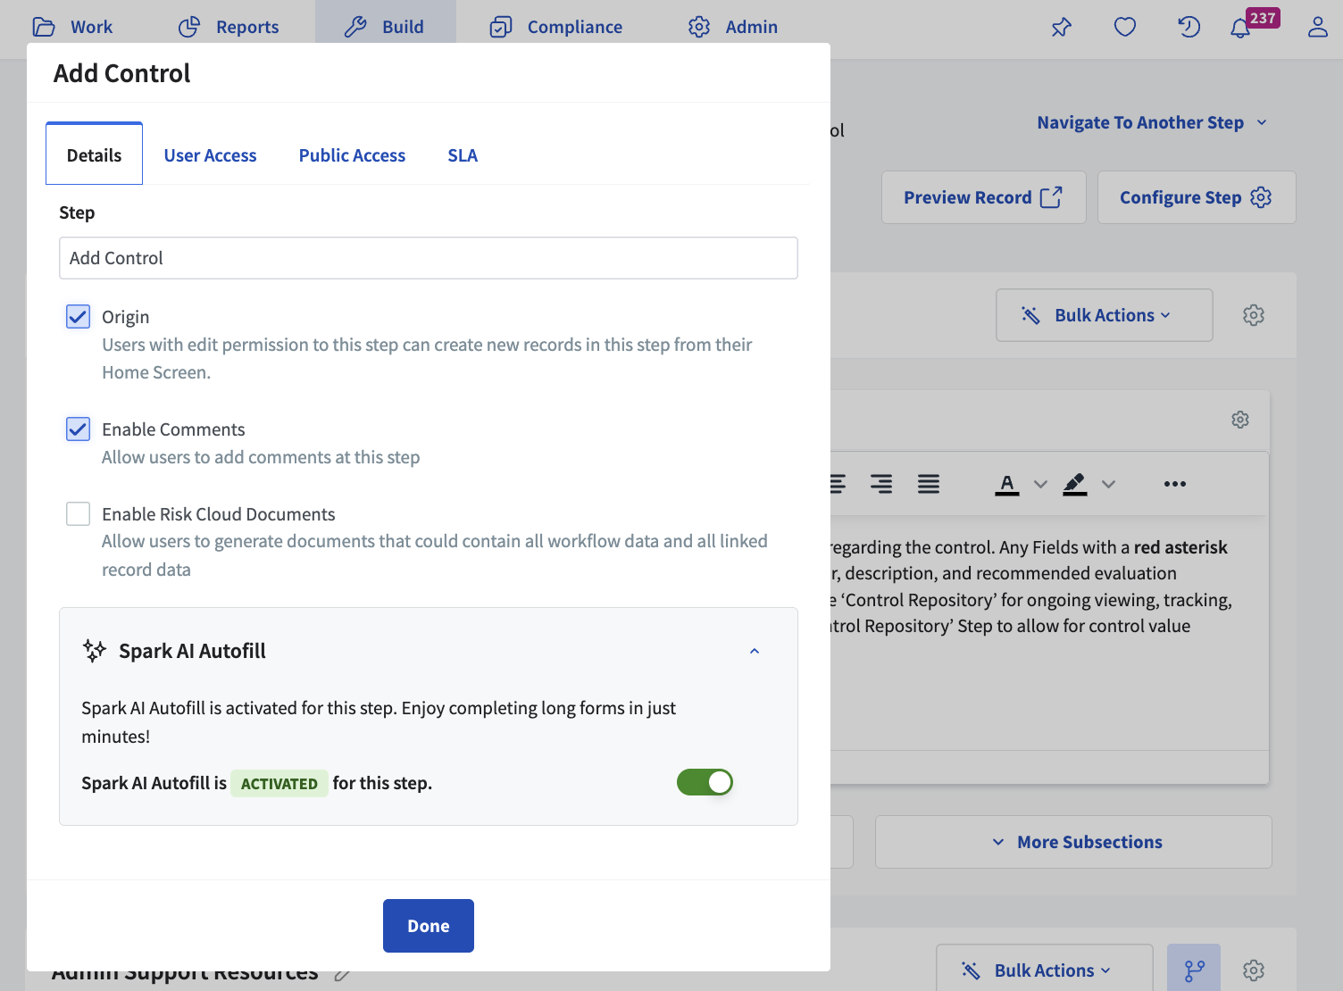Check Enable Risk Cloud Documents
Image resolution: width=1343 pixels, height=991 pixels.
pyautogui.click(x=79, y=514)
